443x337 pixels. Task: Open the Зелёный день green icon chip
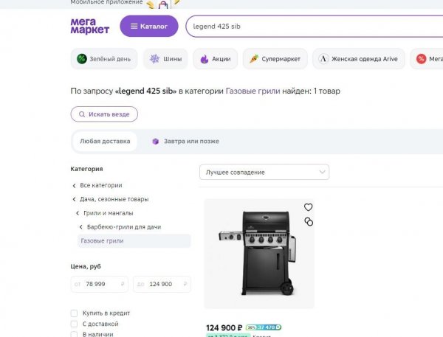click(x=103, y=59)
